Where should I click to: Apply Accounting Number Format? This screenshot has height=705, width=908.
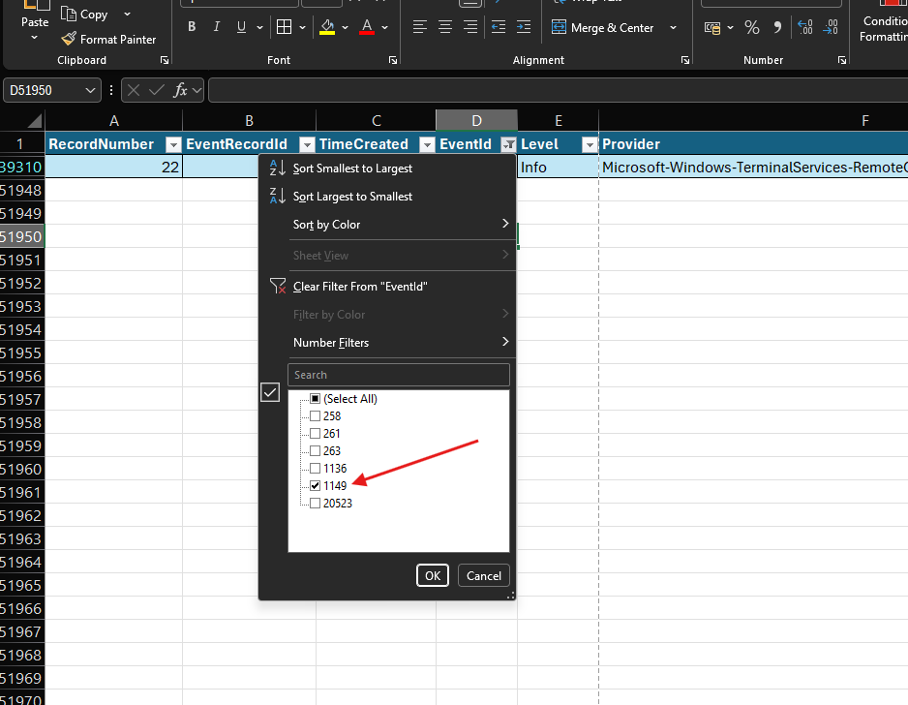tap(712, 27)
